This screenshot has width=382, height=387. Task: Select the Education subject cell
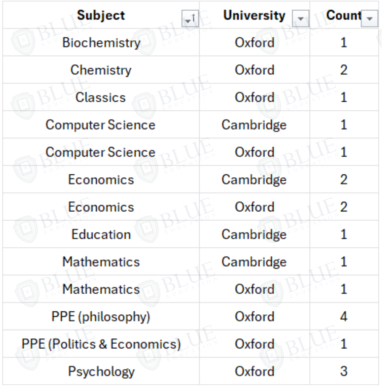tap(101, 234)
